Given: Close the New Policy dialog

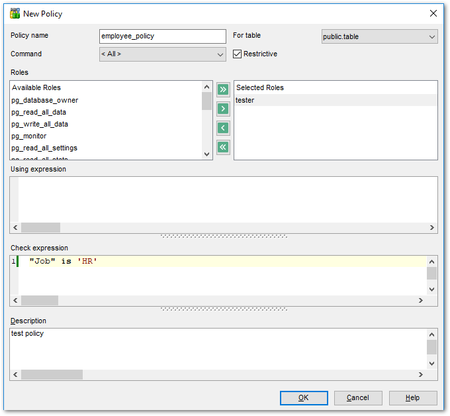Looking at the screenshot, I should 433,13.
